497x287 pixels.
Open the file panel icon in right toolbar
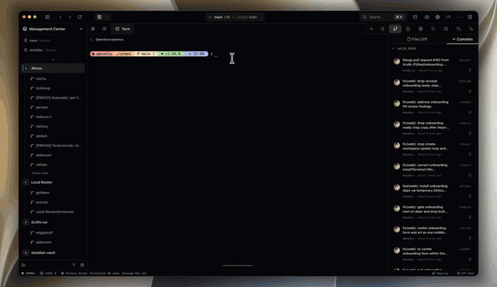pos(408,29)
